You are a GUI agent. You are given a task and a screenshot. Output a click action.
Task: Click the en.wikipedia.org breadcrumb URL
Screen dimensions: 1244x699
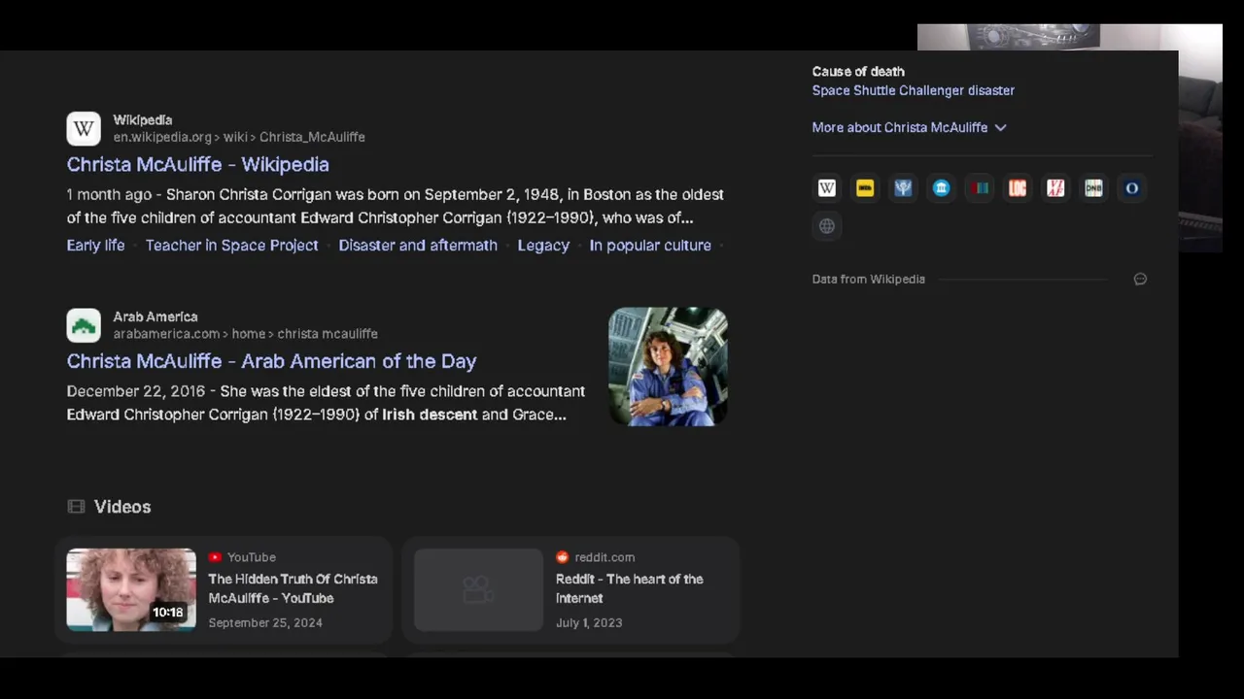(239, 138)
